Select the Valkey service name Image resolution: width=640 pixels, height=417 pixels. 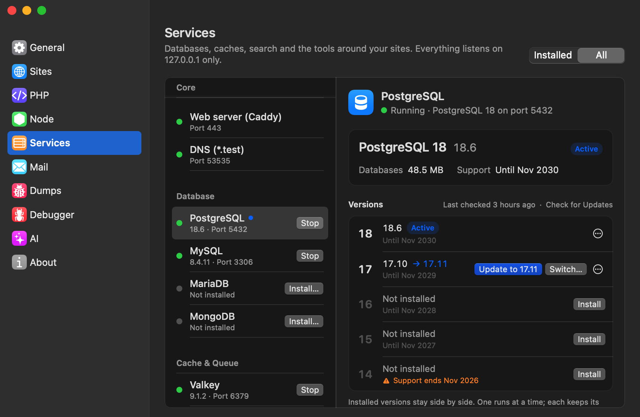pyautogui.click(x=205, y=385)
